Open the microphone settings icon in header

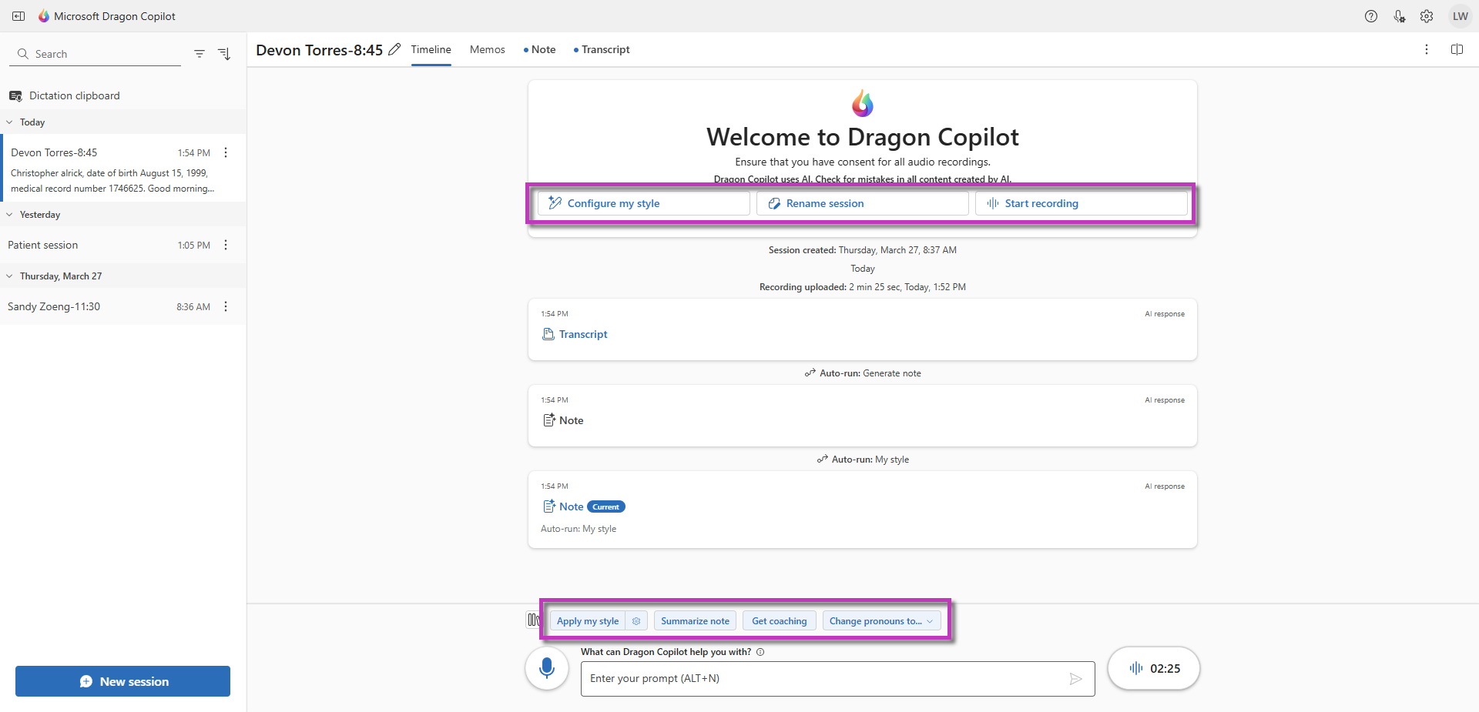coord(1399,16)
